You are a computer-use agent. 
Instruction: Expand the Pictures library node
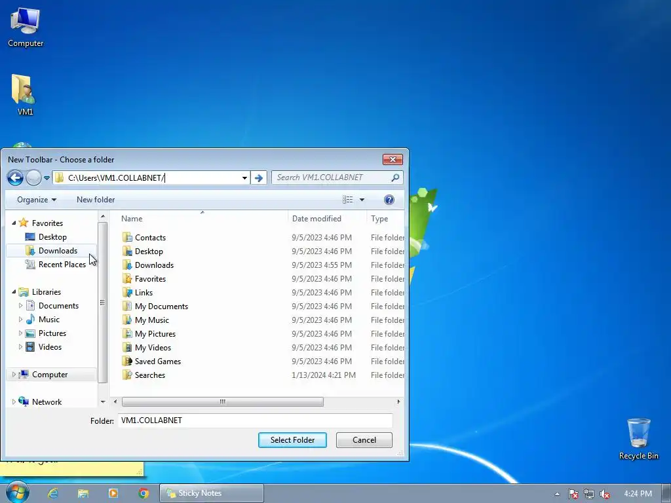point(20,333)
